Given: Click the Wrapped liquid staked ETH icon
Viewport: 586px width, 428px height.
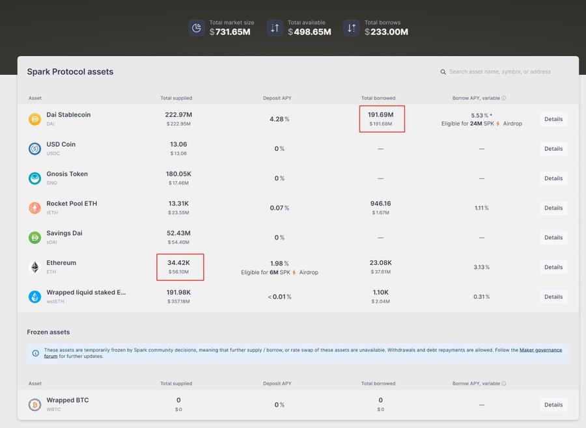Looking at the screenshot, I should pyautogui.click(x=35, y=297).
